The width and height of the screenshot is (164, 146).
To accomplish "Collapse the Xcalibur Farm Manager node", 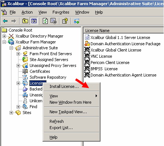I will coord(4,42).
